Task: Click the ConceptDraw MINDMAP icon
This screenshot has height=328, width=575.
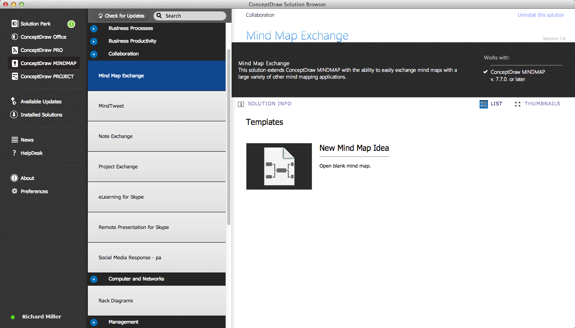Action: pos(15,63)
